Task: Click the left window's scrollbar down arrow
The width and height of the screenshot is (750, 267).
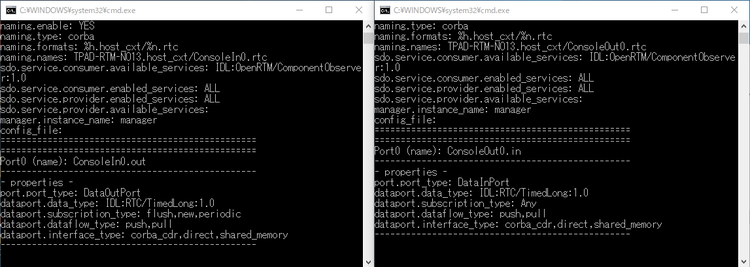Action: click(368, 262)
